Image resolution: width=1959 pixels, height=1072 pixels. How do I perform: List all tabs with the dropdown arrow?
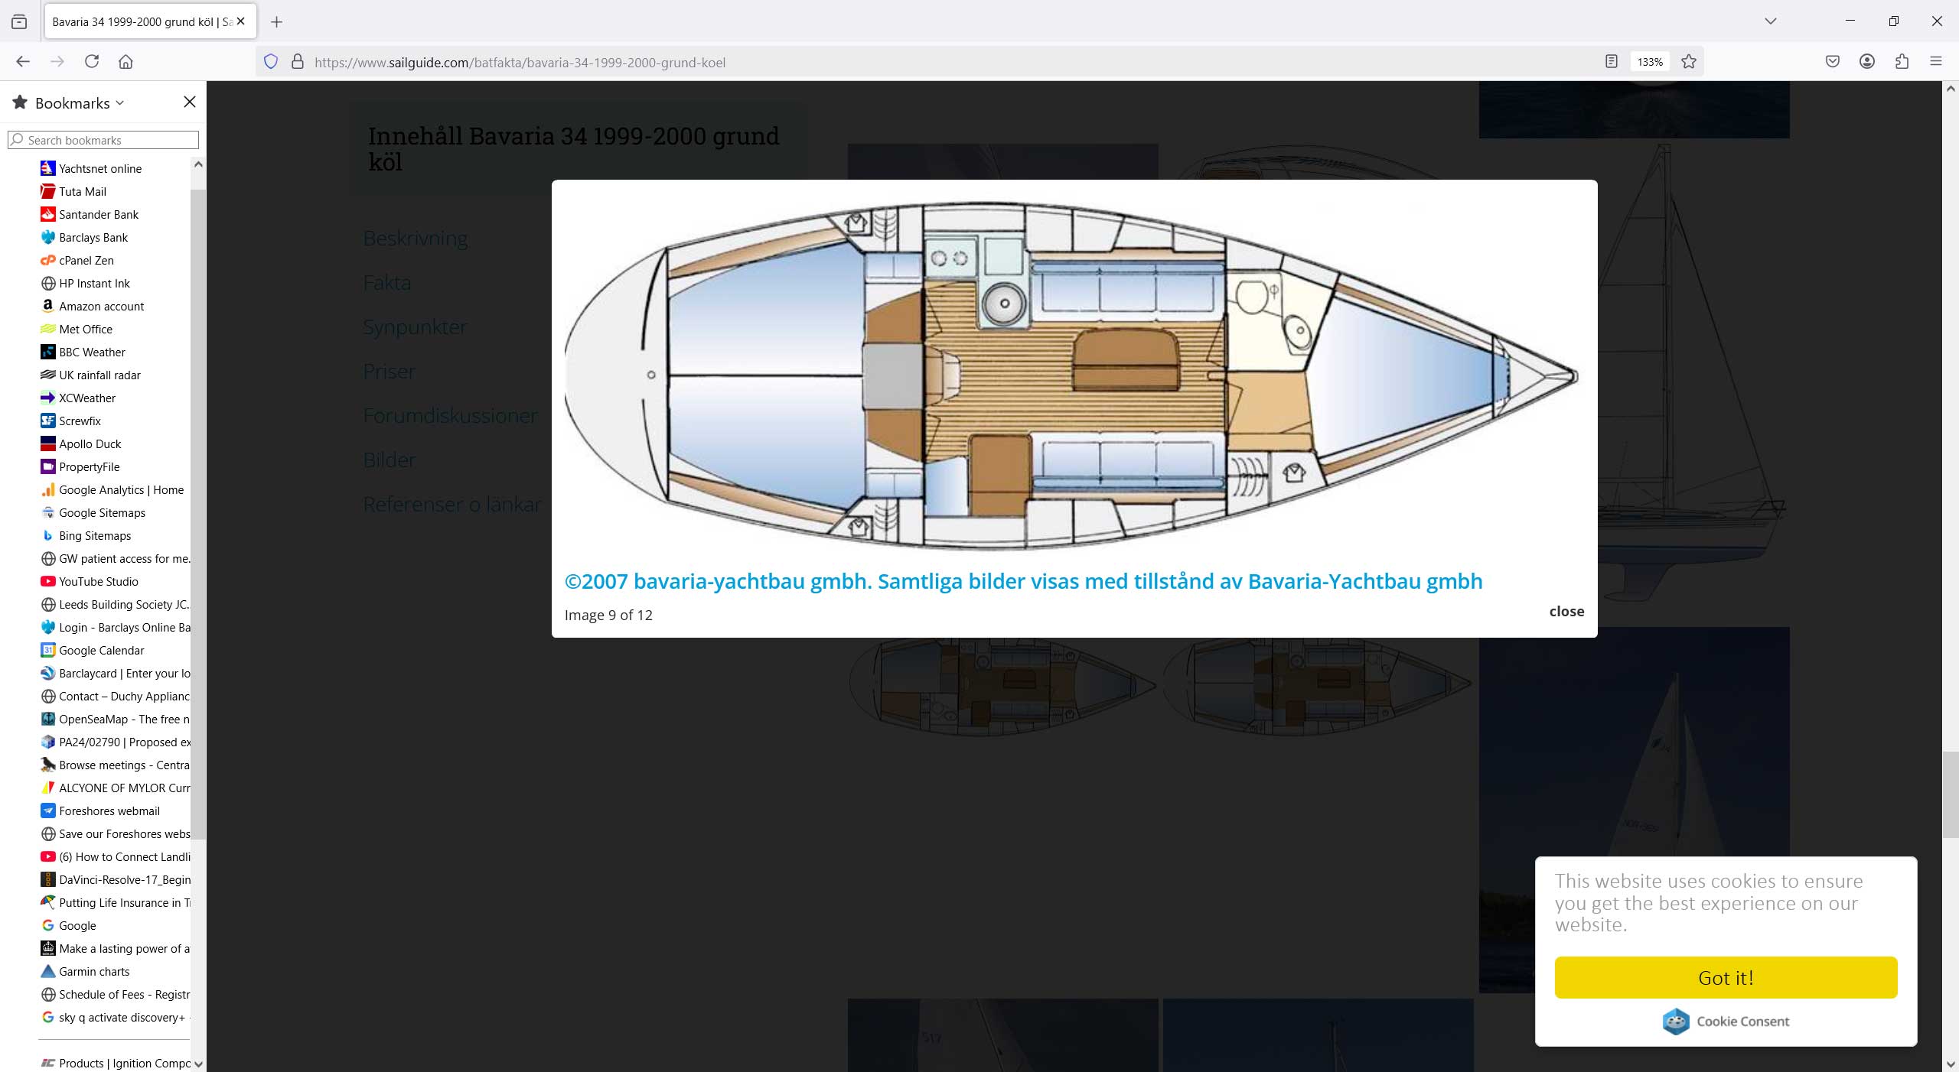click(x=1771, y=21)
